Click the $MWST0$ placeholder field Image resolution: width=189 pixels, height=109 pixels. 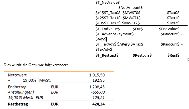pos(131,13)
